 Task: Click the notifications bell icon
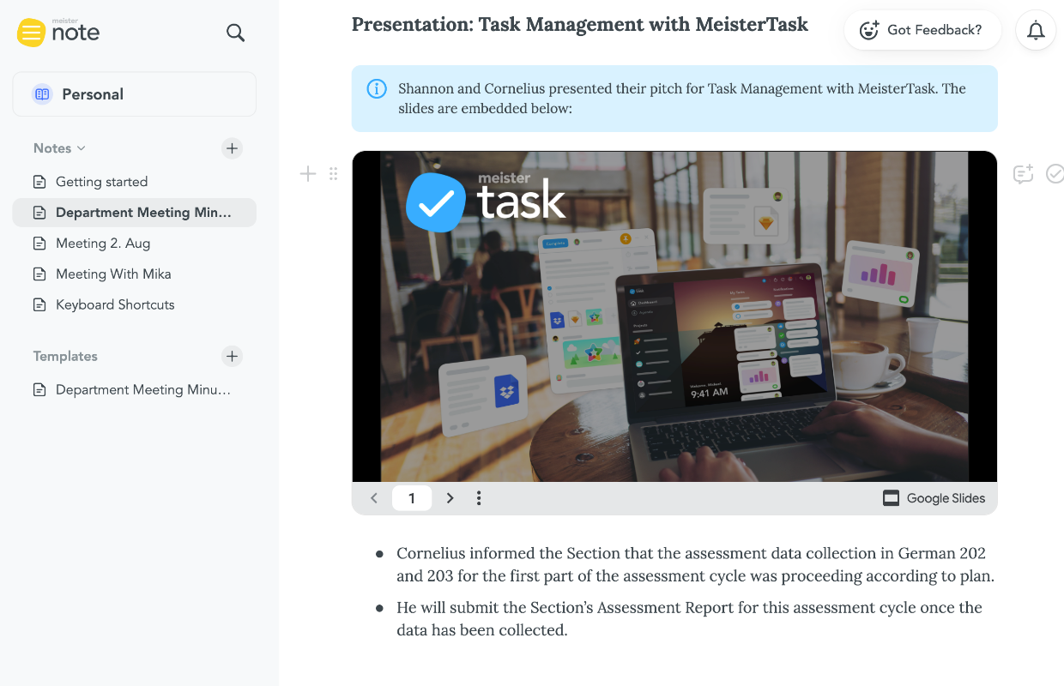click(x=1036, y=31)
